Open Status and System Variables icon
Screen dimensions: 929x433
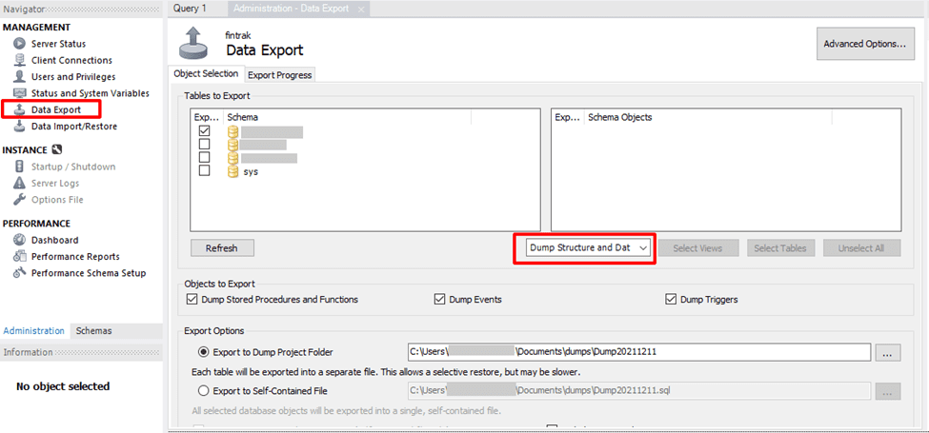pyautogui.click(x=19, y=93)
